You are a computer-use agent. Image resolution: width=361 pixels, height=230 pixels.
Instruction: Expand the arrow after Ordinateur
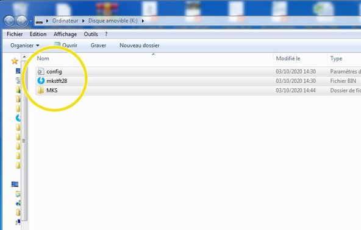pos(84,21)
